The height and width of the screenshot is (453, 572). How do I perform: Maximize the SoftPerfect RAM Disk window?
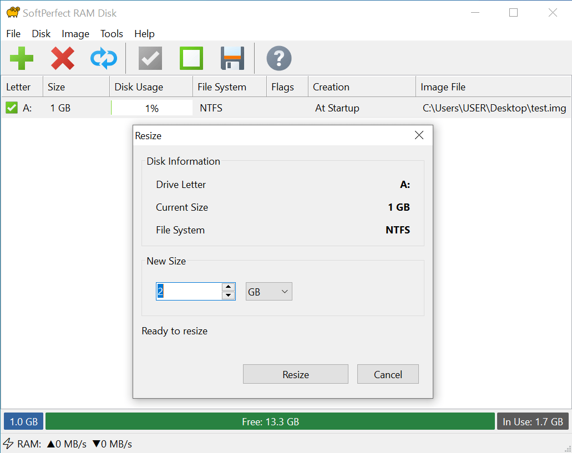click(x=513, y=13)
